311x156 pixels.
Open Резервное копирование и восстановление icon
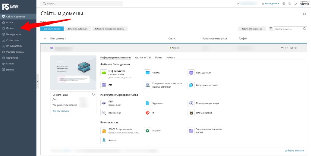coord(147,85)
